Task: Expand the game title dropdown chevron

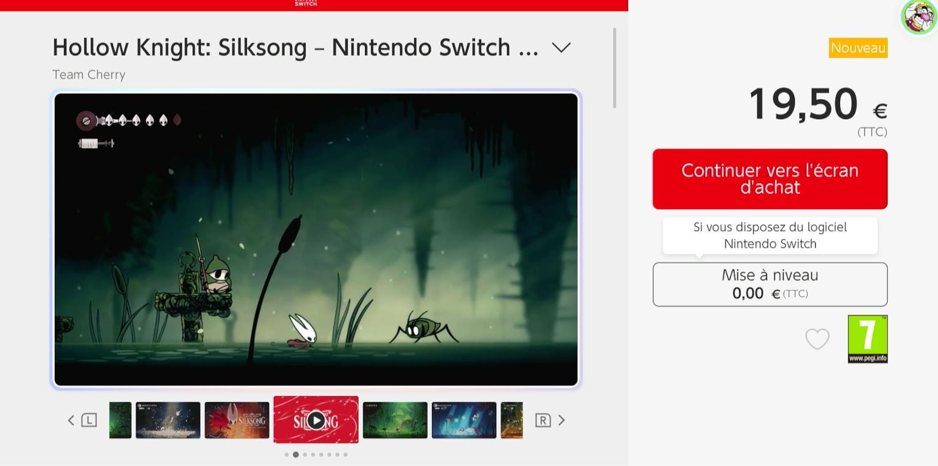Action: coord(561,47)
